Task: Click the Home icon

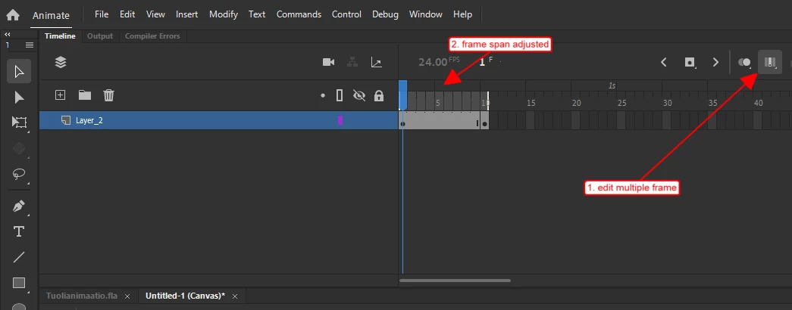Action: point(13,15)
